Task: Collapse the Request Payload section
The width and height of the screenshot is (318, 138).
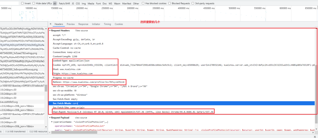Action: click(50, 118)
